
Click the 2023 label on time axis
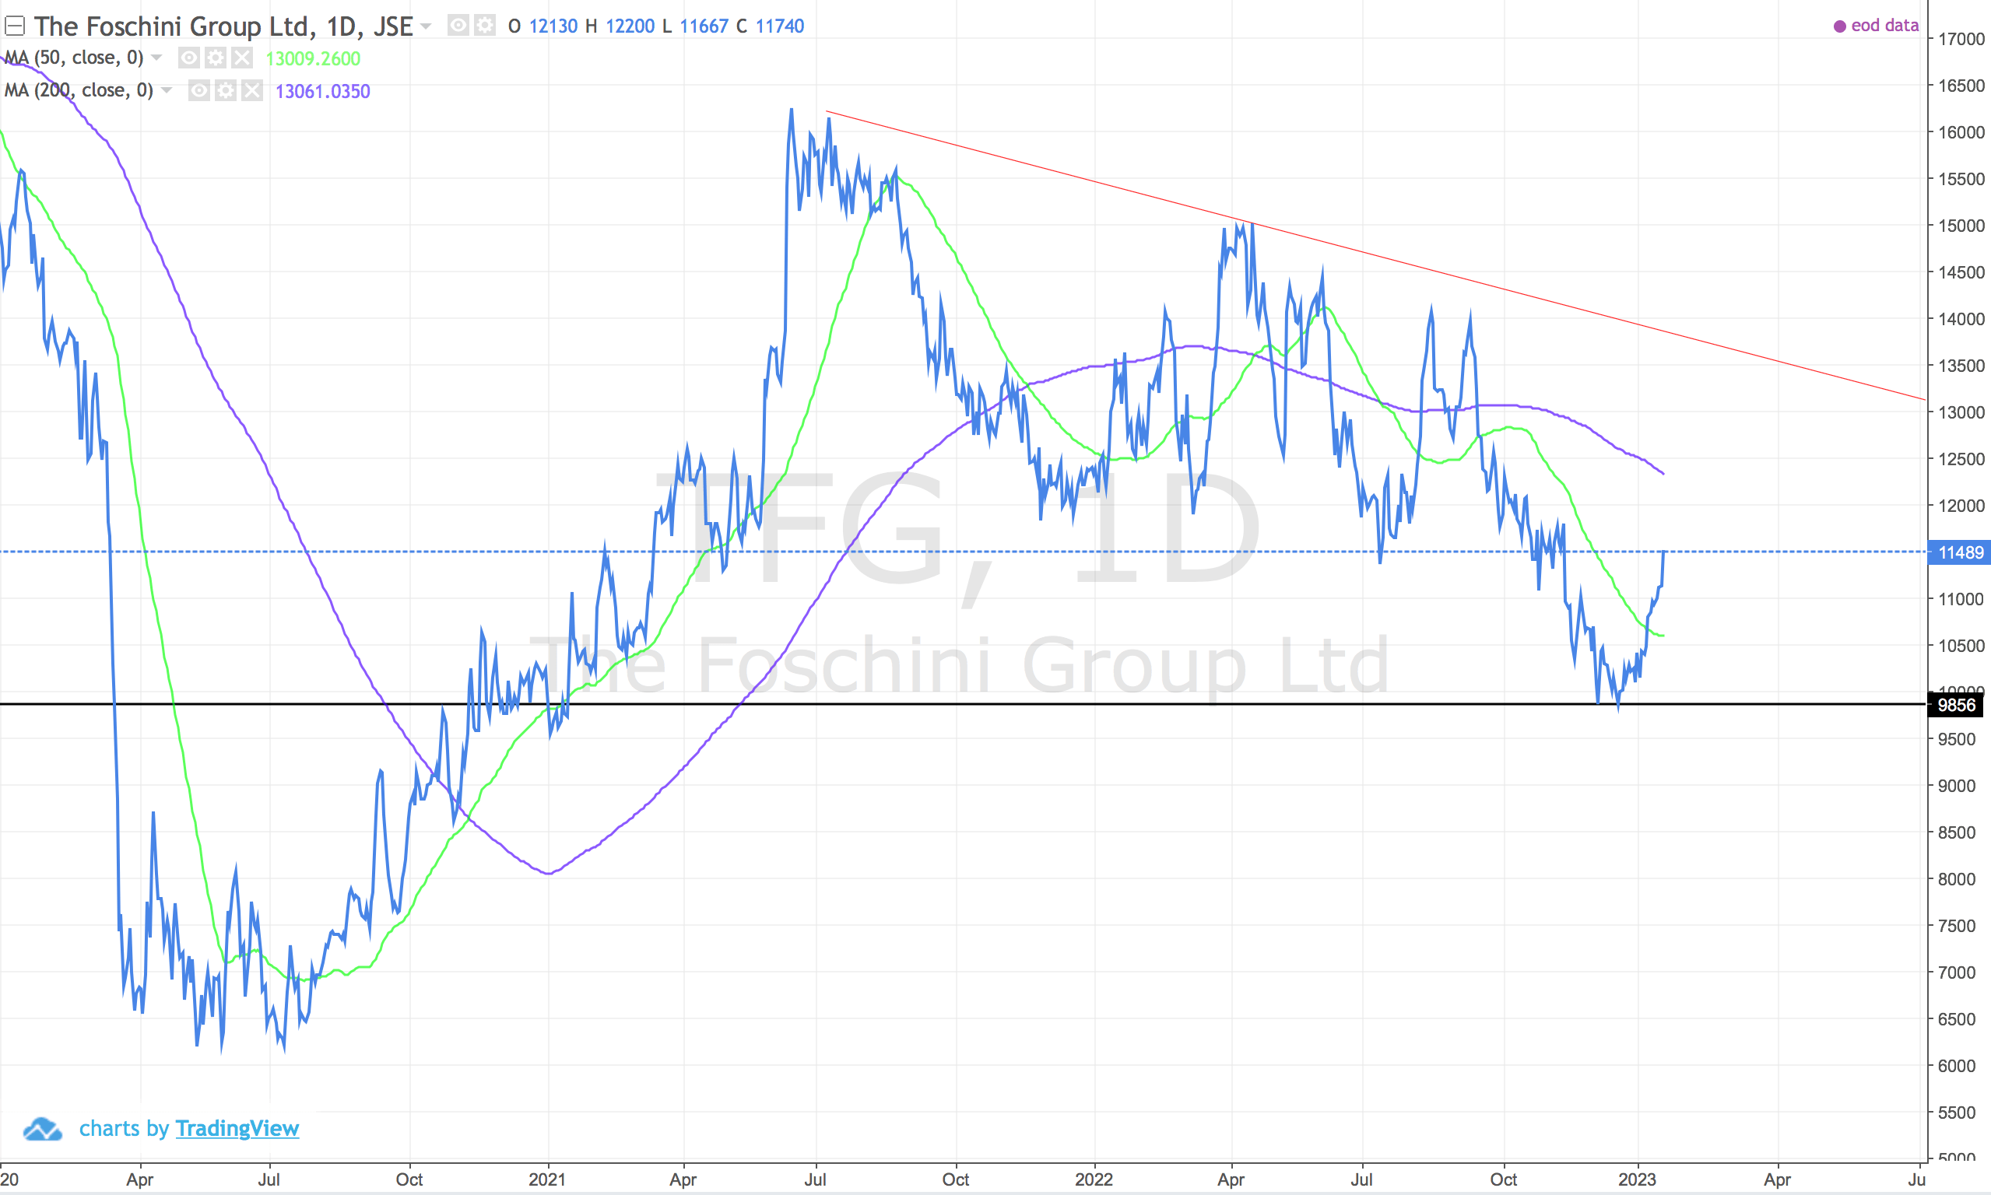pyautogui.click(x=1637, y=1179)
